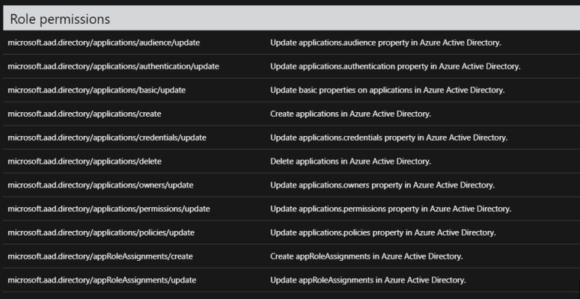Select the applications/basic/update permission row
This screenshot has height=299, width=580.
(97, 90)
